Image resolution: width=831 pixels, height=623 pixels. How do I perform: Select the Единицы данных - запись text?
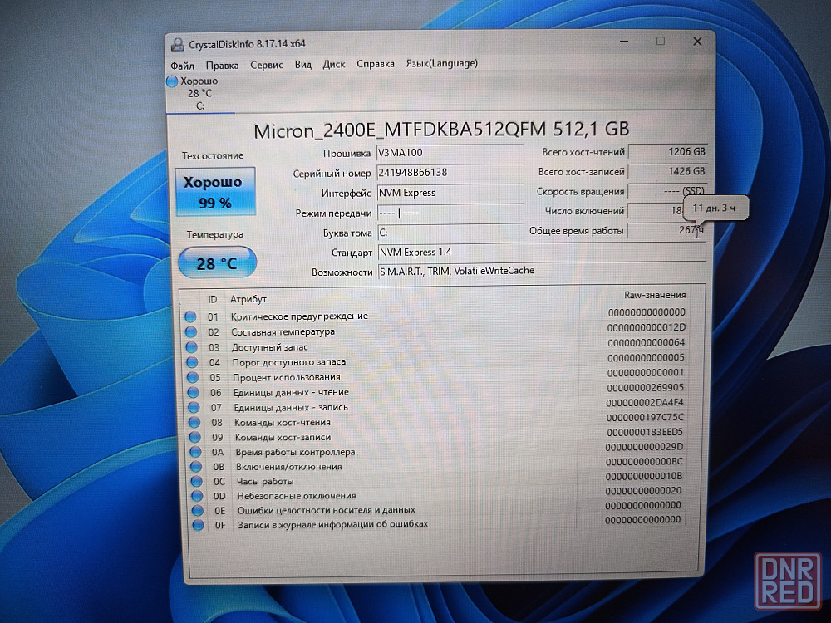pyautogui.click(x=291, y=407)
